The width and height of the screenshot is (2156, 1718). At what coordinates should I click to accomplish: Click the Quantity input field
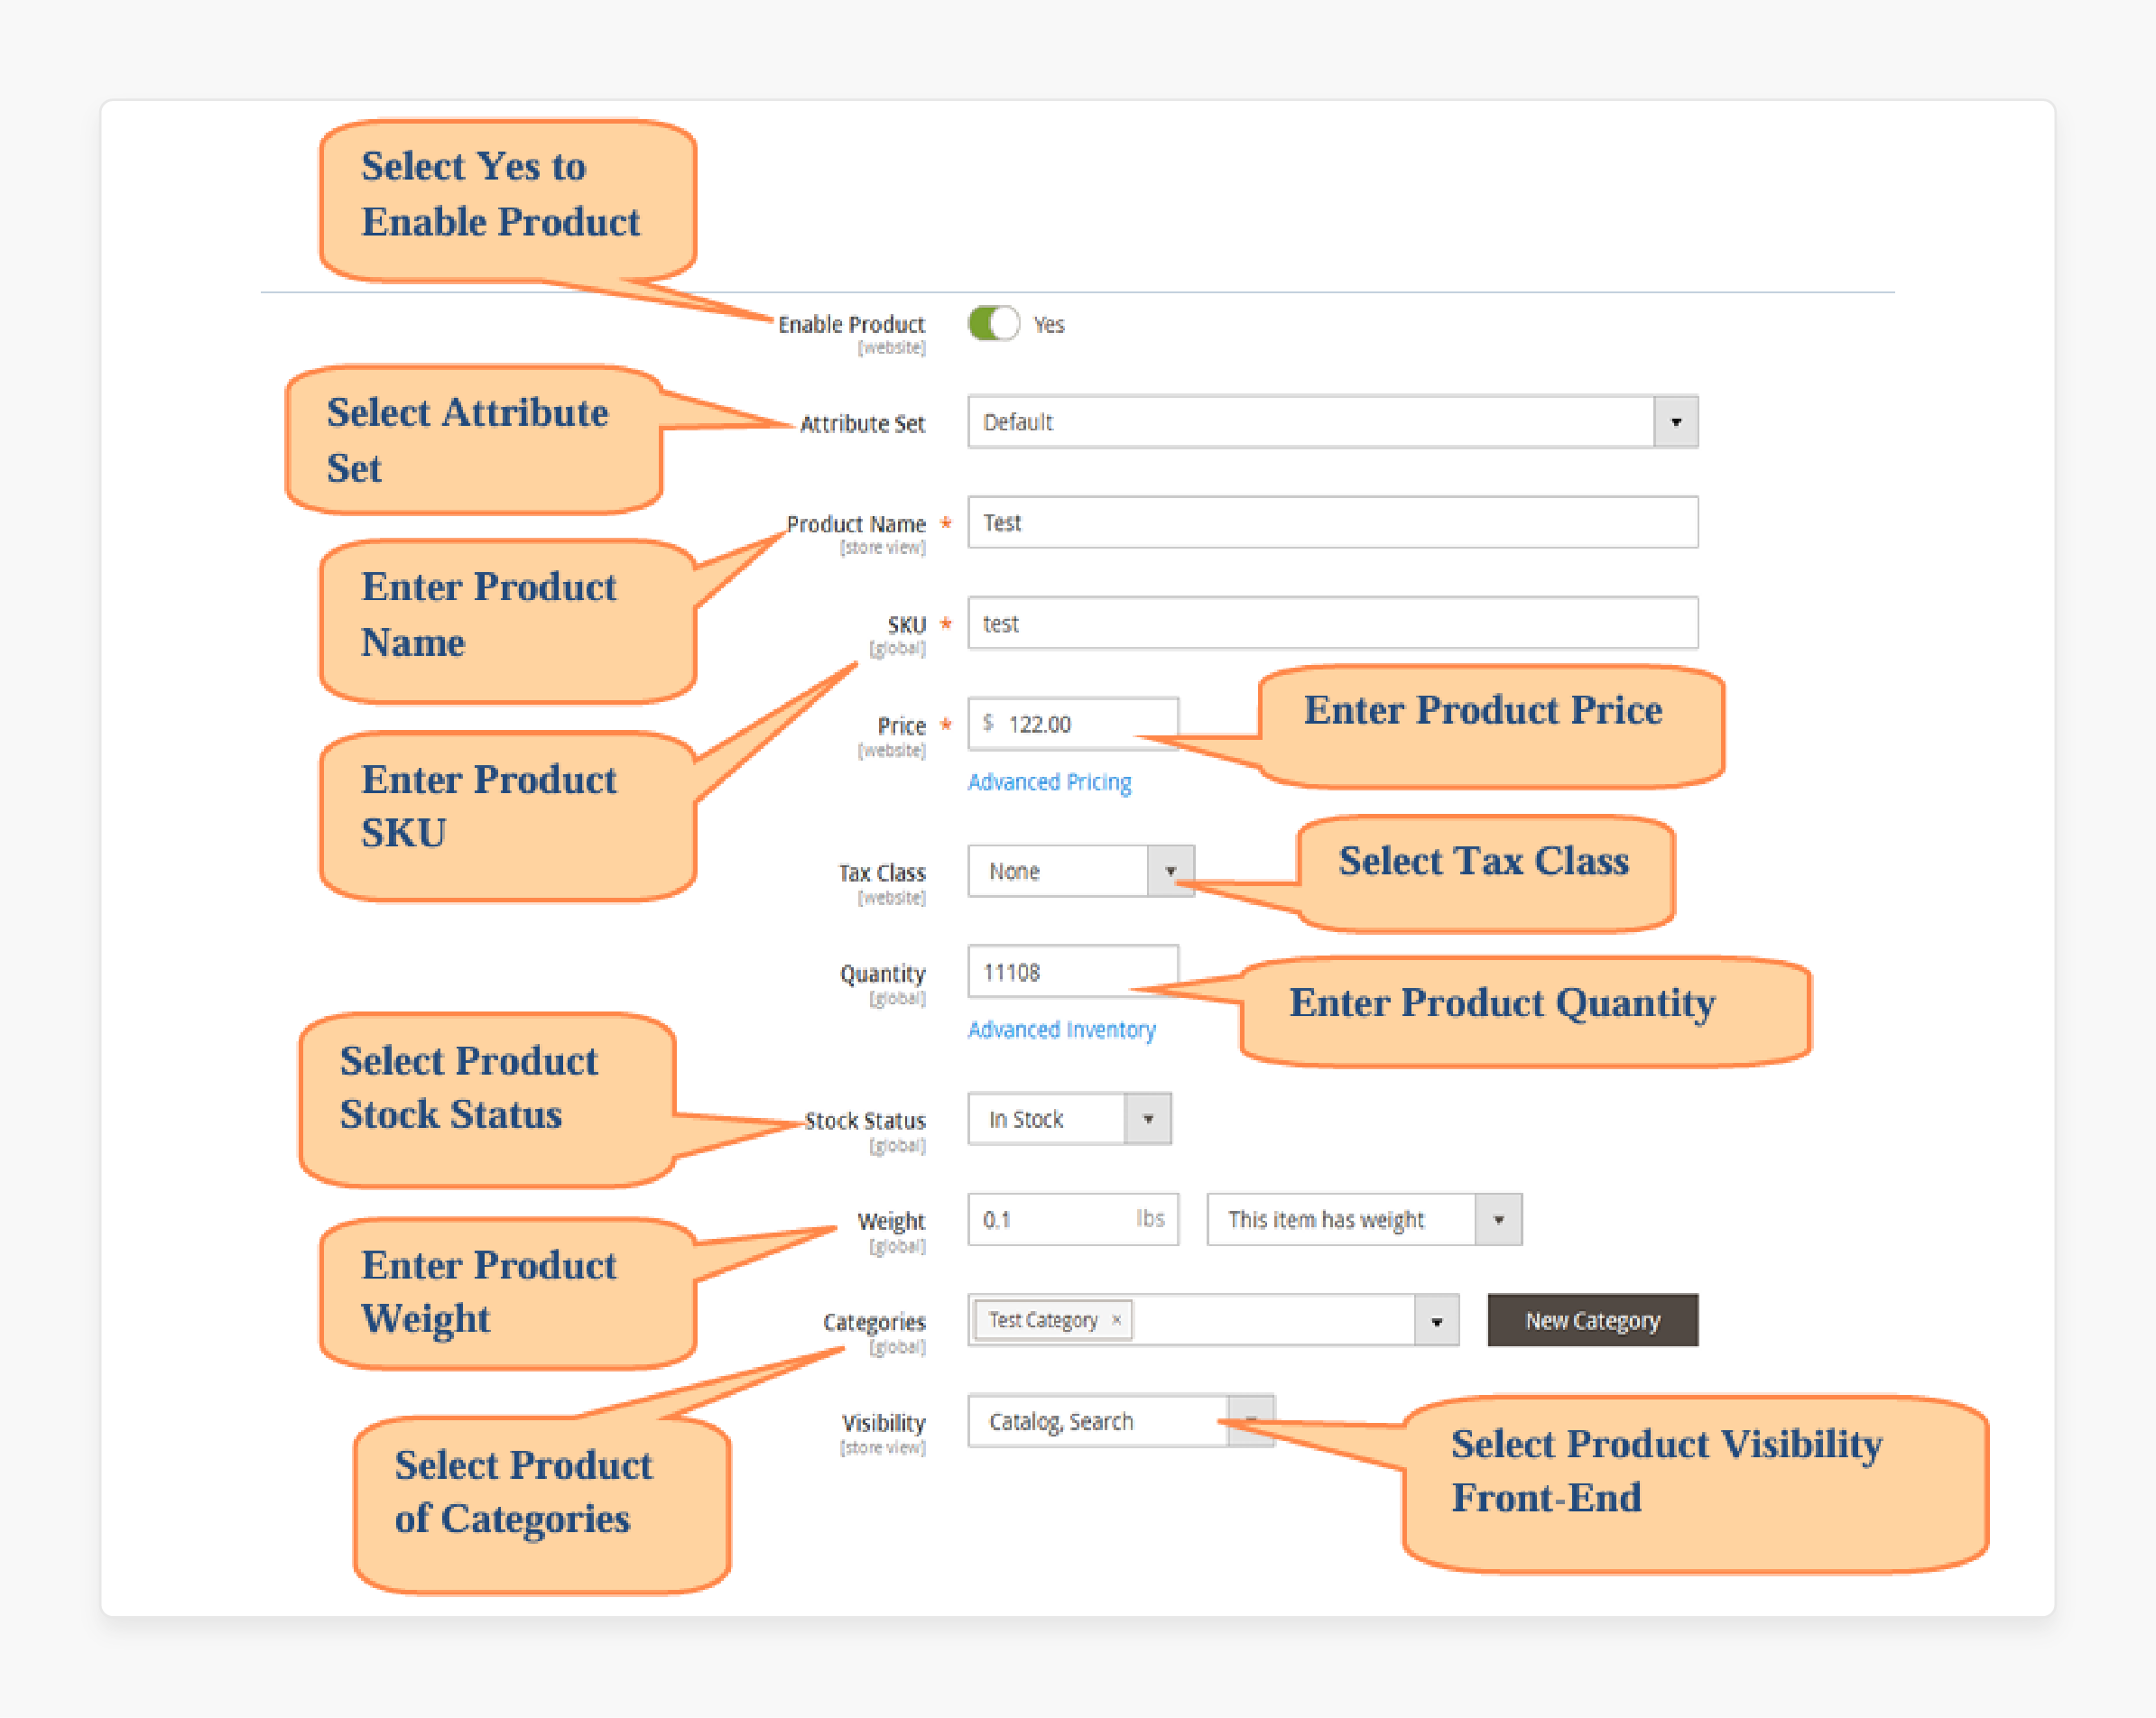tap(1073, 971)
